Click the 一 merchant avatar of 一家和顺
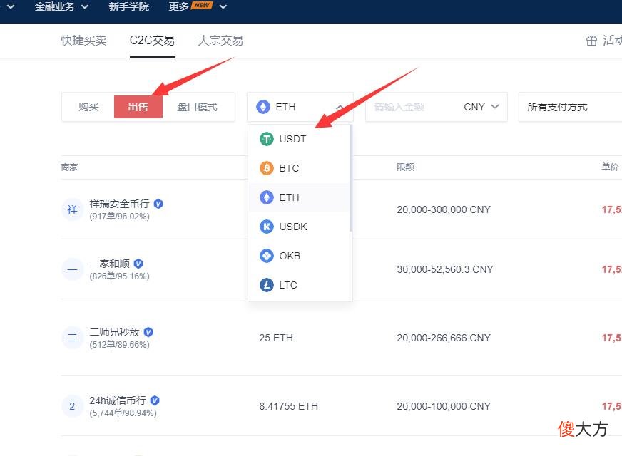622x456 pixels. click(x=72, y=269)
